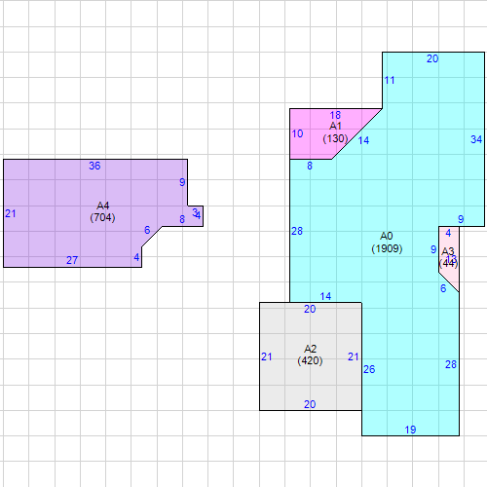
Task: Select the 20 dimension on A2's bottom edge
Action: pyautogui.click(x=310, y=404)
